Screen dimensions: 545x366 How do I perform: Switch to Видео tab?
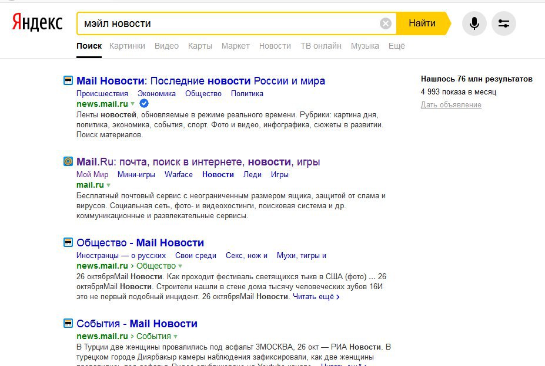coord(166,46)
